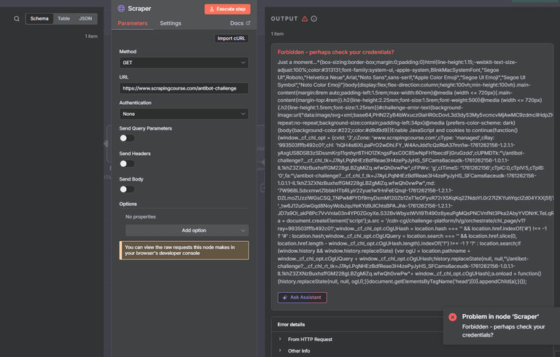Click the output info circle icon

(314, 18)
